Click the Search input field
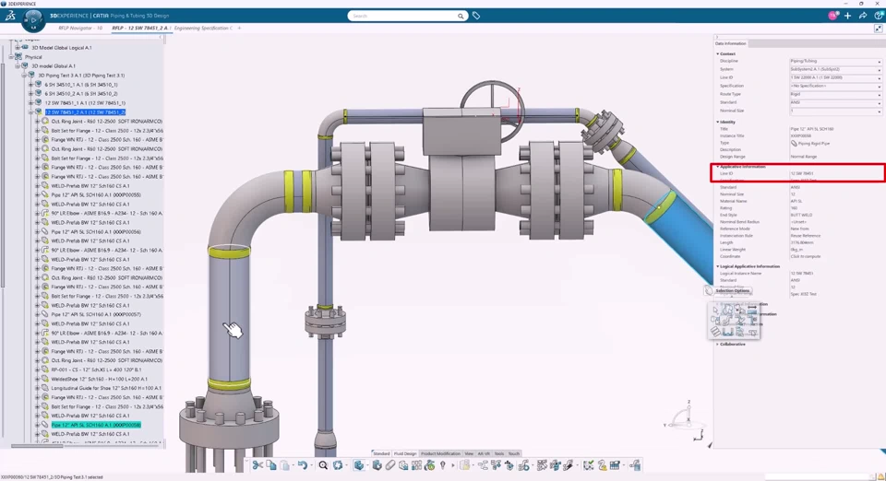 pyautogui.click(x=404, y=16)
